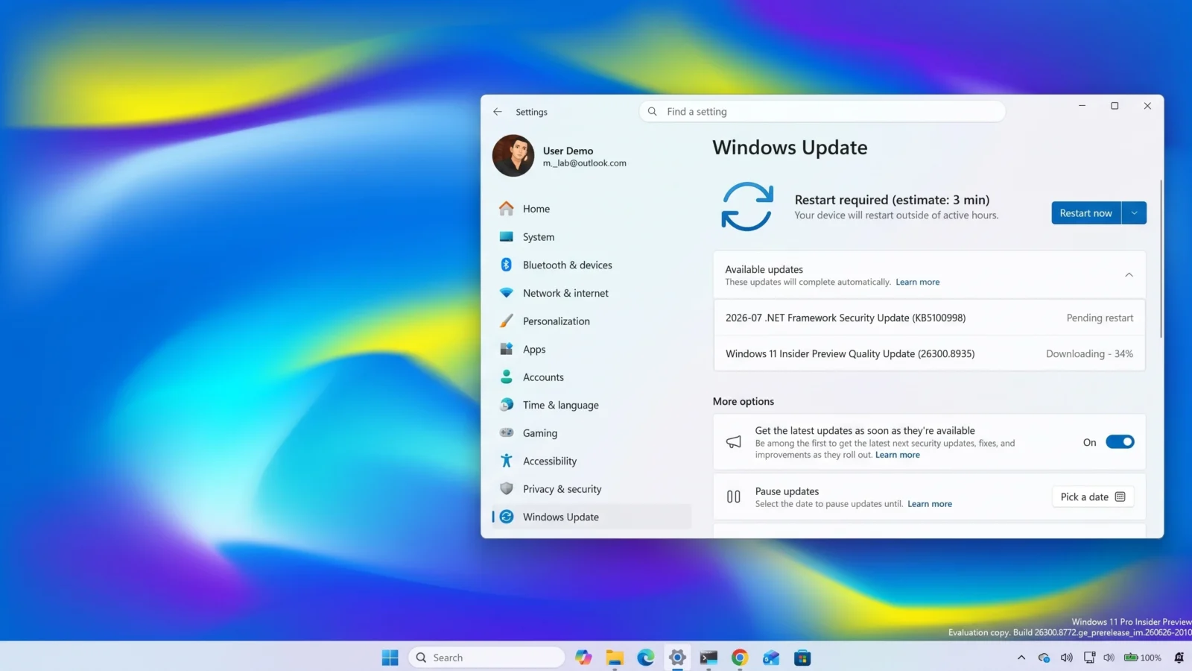Select the .NET Framework Security Update row

[x=929, y=318]
